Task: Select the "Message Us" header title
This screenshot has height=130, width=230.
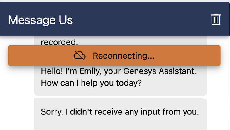Action: pyautogui.click(x=40, y=20)
